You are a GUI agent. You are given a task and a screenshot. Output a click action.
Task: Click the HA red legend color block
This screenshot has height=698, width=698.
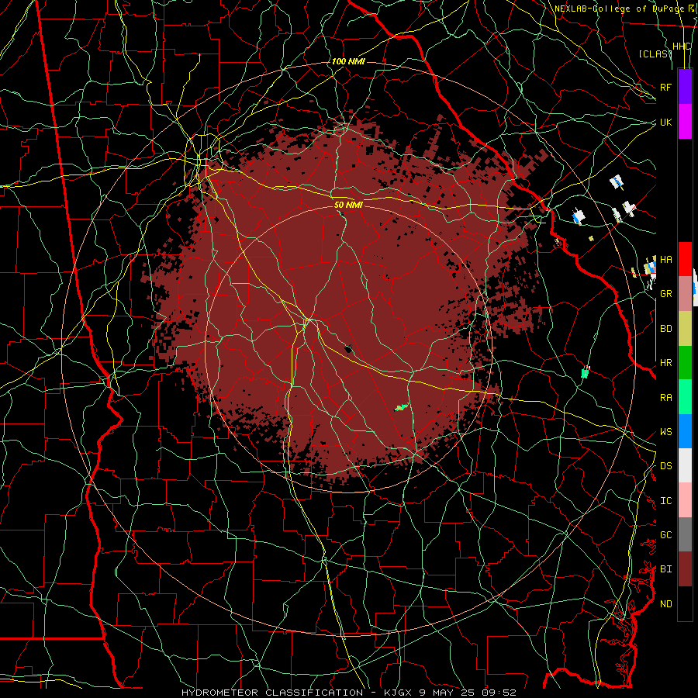[x=685, y=259]
